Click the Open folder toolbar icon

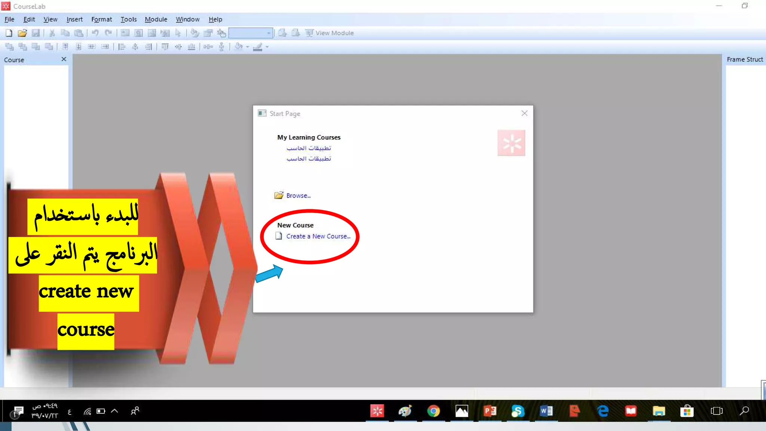22,33
